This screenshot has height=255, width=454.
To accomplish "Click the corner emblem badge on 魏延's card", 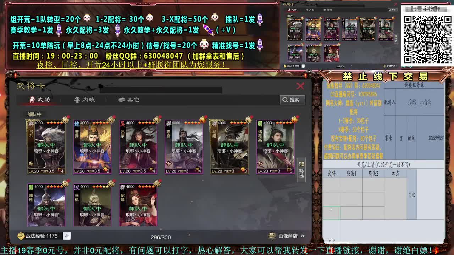I will click(65, 183).
